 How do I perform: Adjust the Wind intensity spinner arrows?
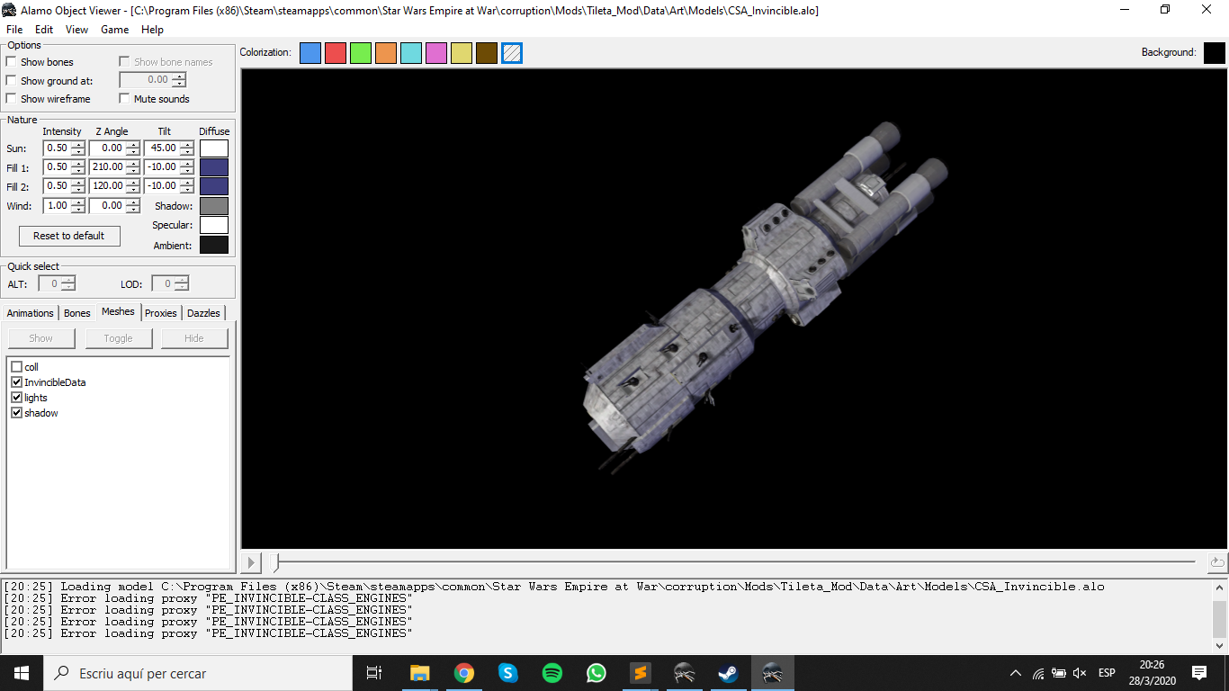78,206
